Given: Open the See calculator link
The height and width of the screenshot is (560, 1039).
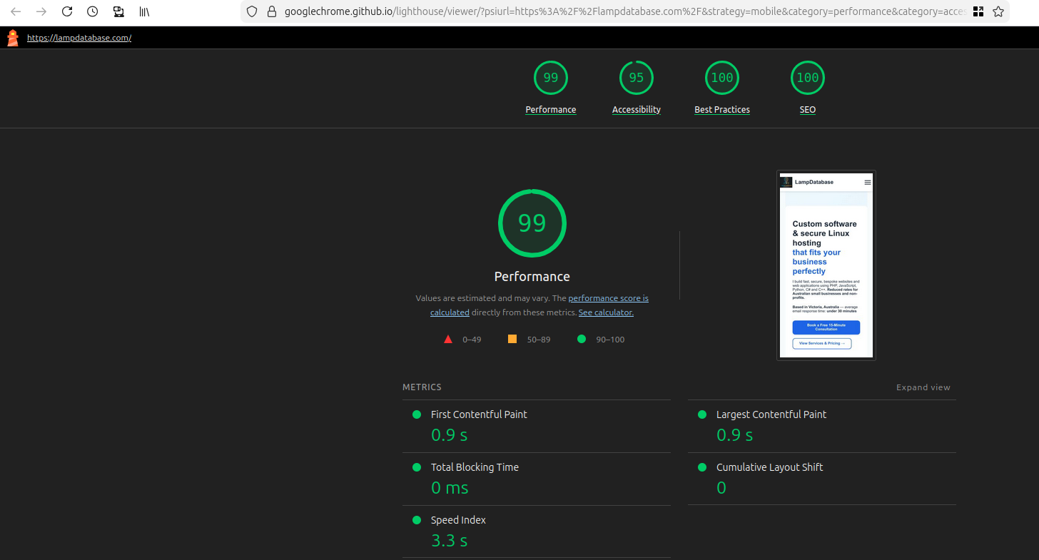Looking at the screenshot, I should pyautogui.click(x=606, y=312).
